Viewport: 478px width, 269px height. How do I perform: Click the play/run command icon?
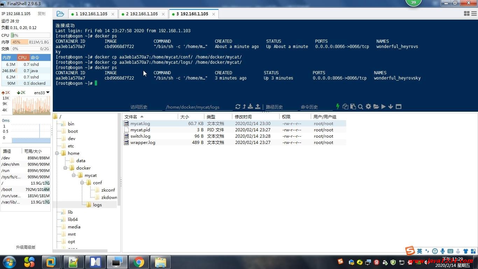tap(384, 106)
